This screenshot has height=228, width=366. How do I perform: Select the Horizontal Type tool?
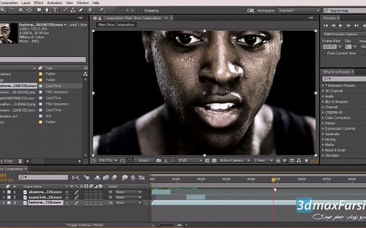click(x=55, y=10)
